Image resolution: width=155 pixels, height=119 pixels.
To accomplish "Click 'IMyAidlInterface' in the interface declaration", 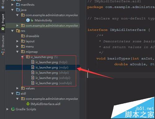I will pos(128,30).
